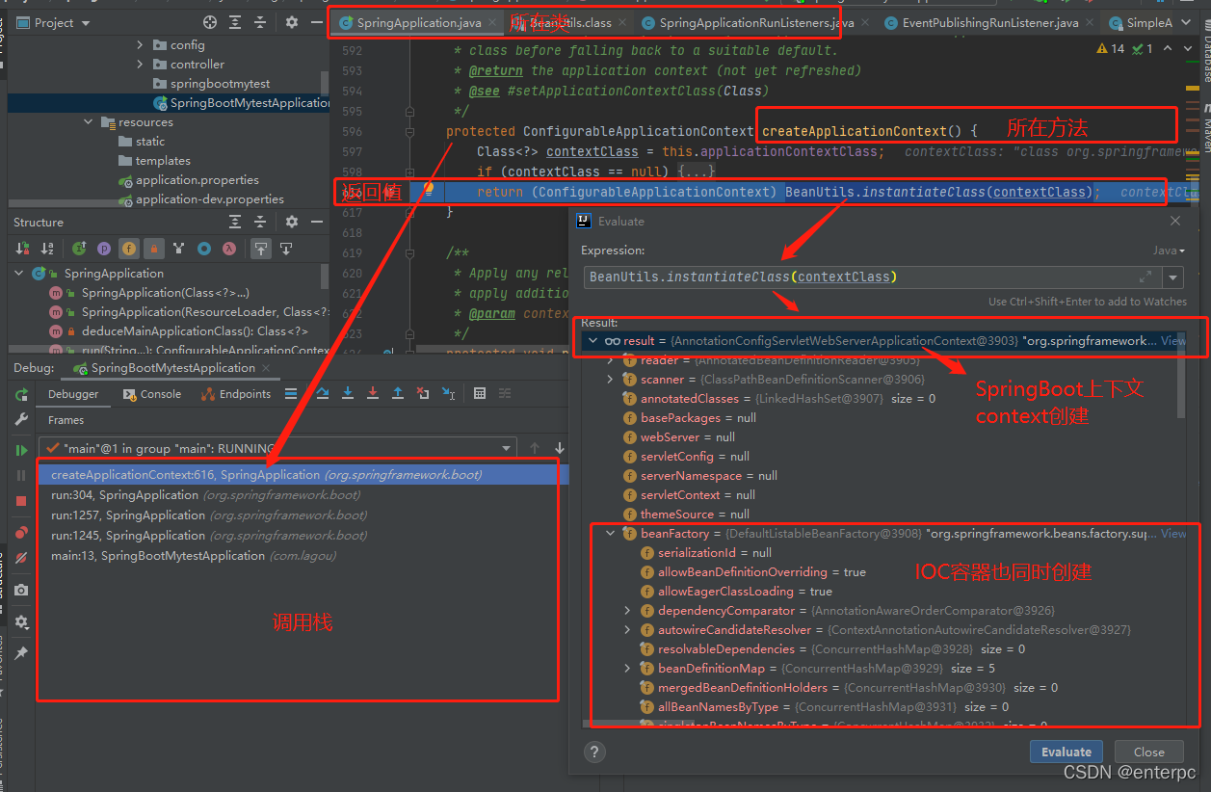Toggle Show Fields orange f icon
1211x792 pixels.
point(129,249)
